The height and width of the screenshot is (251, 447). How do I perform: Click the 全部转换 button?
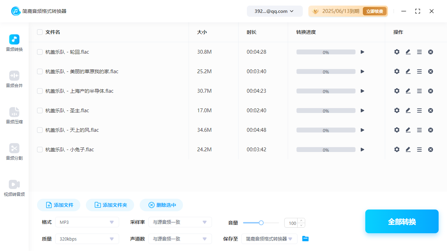click(x=402, y=221)
